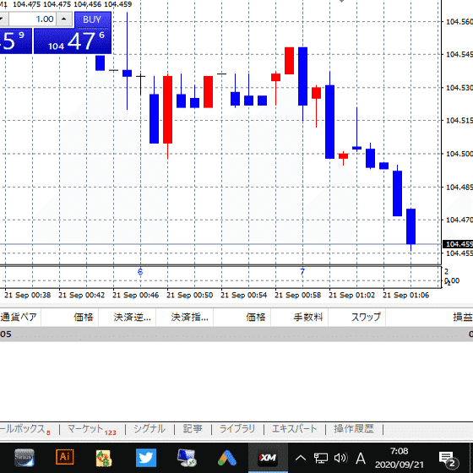Screen dimensions: 473x473
Task: Click the gray balance summary row
Action: click(x=236, y=334)
